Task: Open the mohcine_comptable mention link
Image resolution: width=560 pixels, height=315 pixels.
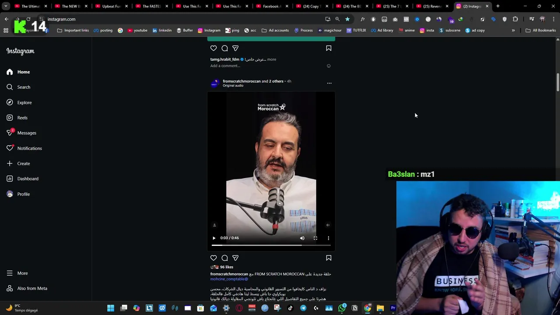Action: tap(229, 279)
